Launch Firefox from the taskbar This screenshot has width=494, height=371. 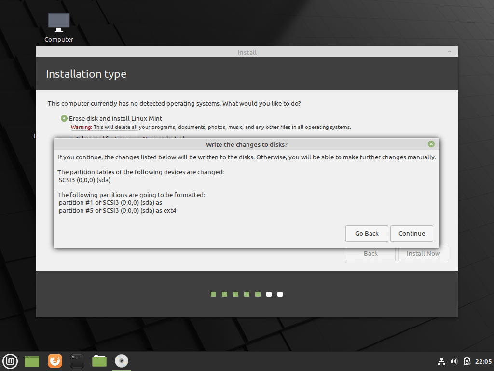click(x=55, y=361)
